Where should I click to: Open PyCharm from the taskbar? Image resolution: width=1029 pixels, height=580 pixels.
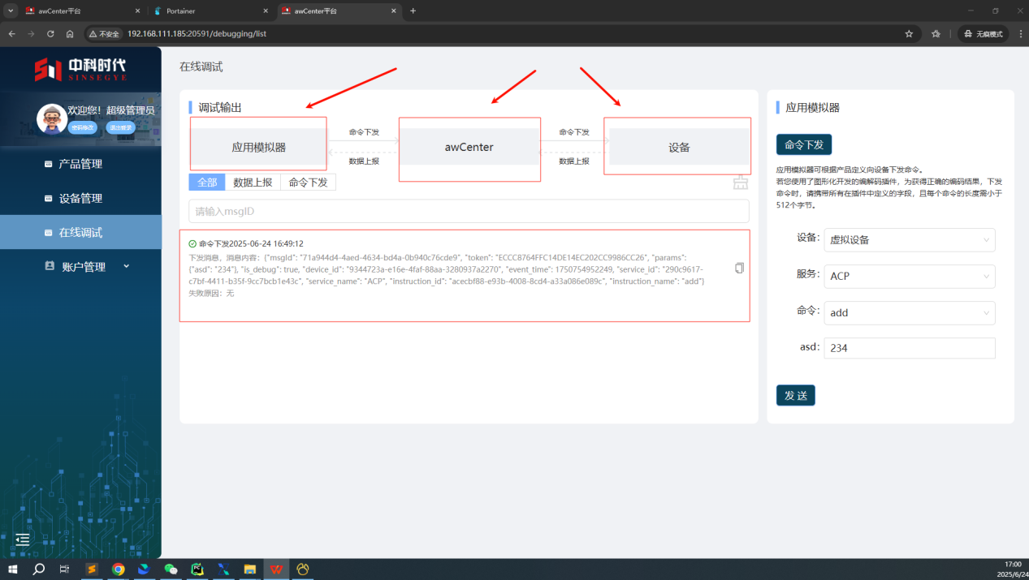197,569
